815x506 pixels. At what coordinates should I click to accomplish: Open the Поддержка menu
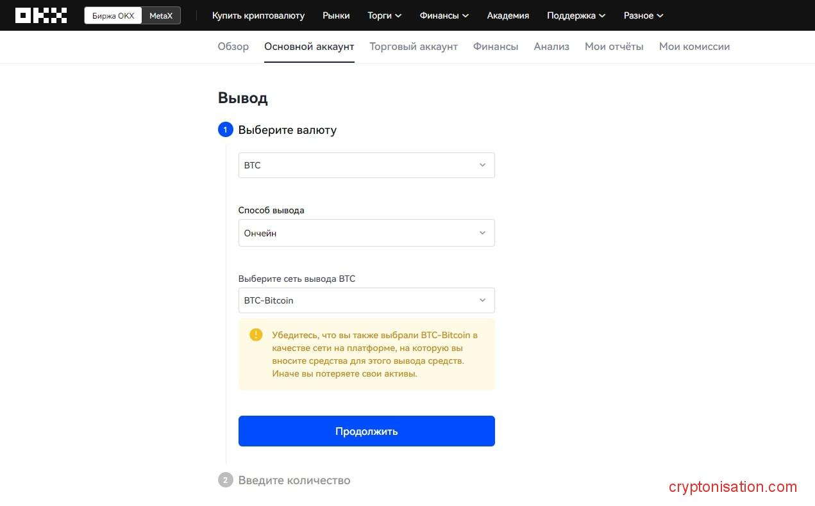pos(575,15)
